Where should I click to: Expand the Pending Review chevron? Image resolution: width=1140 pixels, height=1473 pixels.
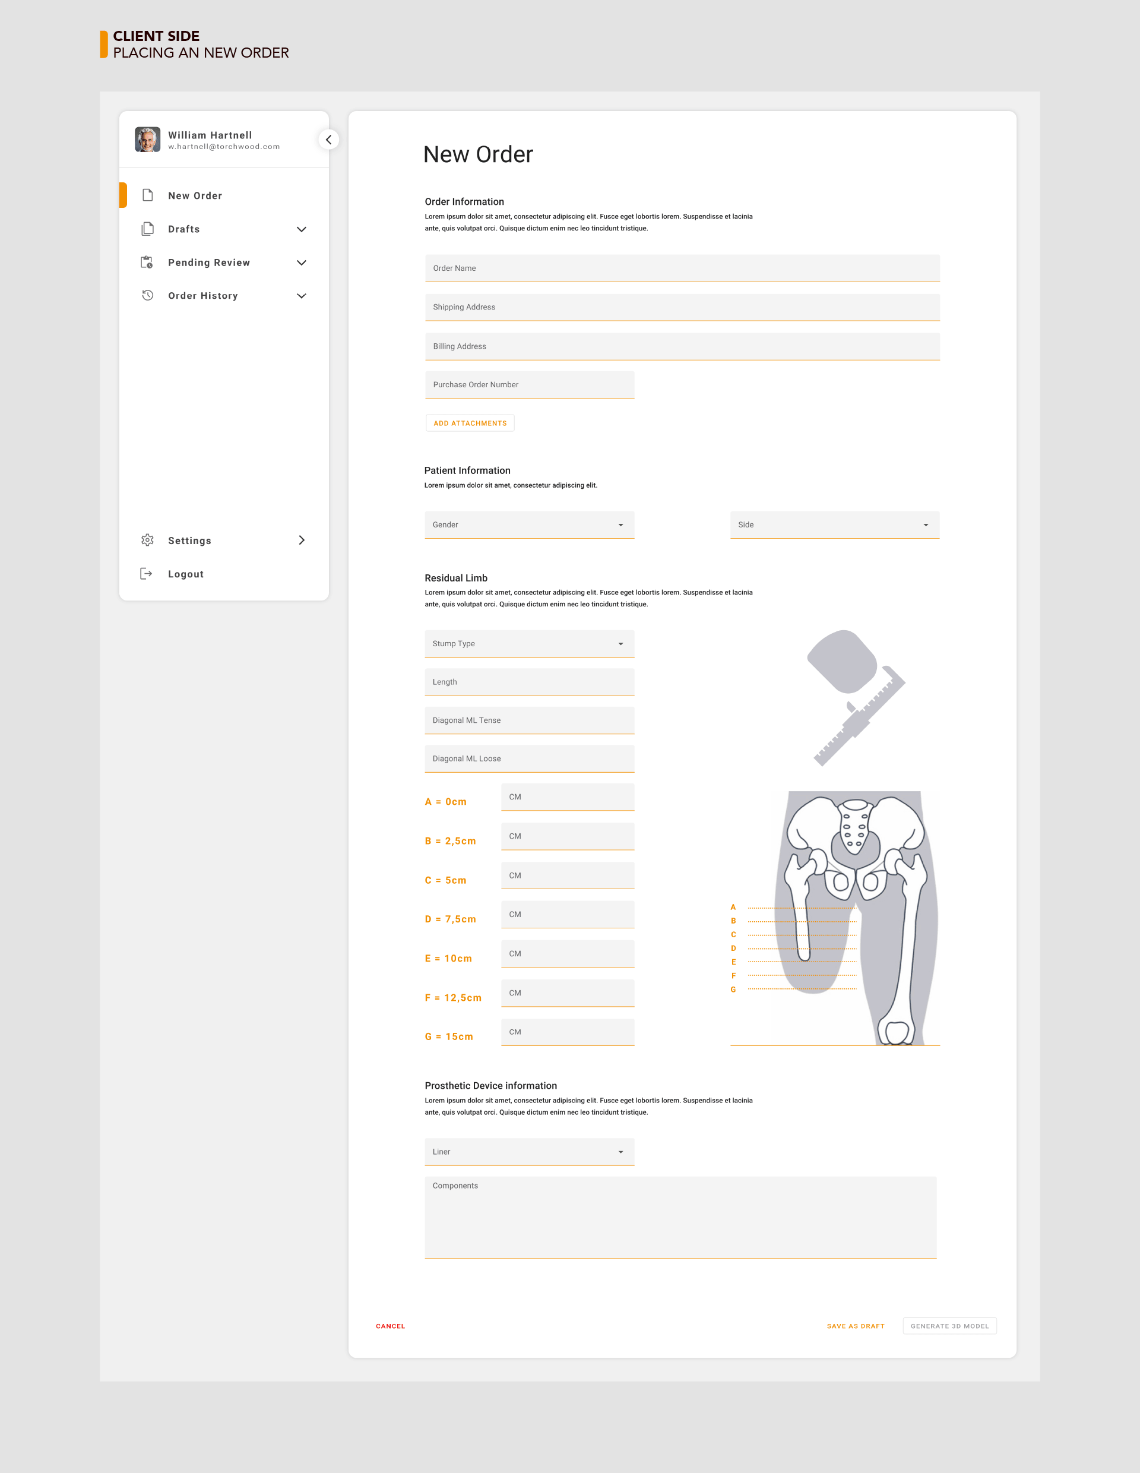click(x=302, y=263)
